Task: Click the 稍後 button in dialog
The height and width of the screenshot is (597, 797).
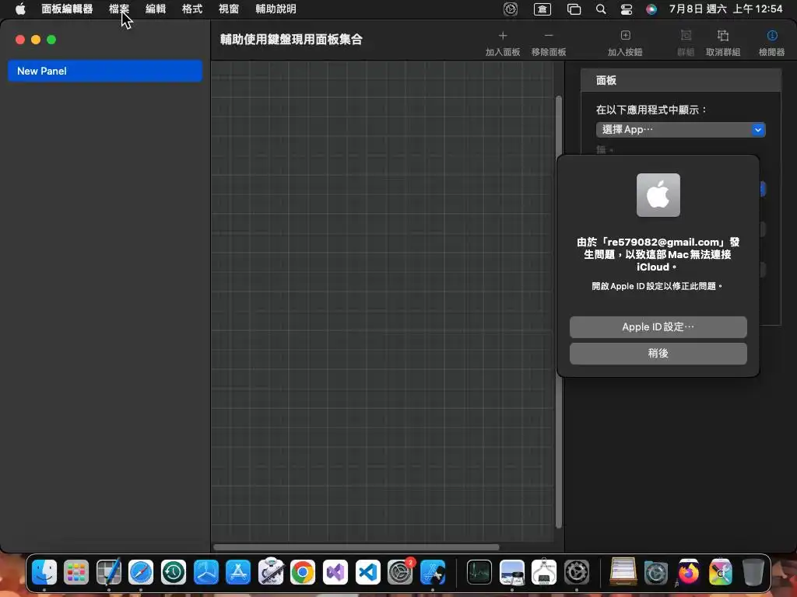Action: [658, 354]
